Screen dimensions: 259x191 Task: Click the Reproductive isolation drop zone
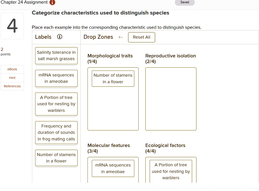[171, 99]
